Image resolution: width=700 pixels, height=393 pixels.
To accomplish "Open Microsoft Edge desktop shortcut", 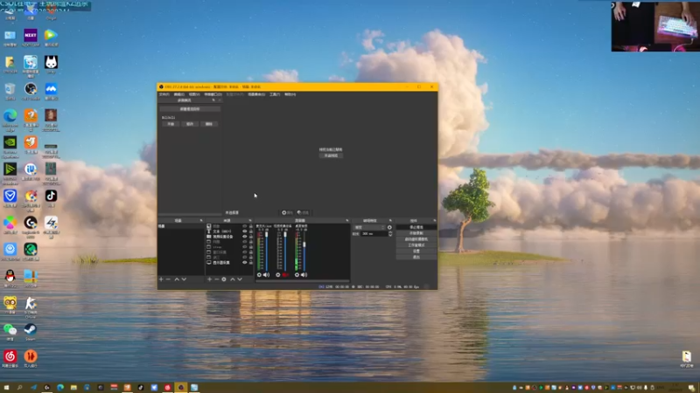I will pyautogui.click(x=10, y=118).
